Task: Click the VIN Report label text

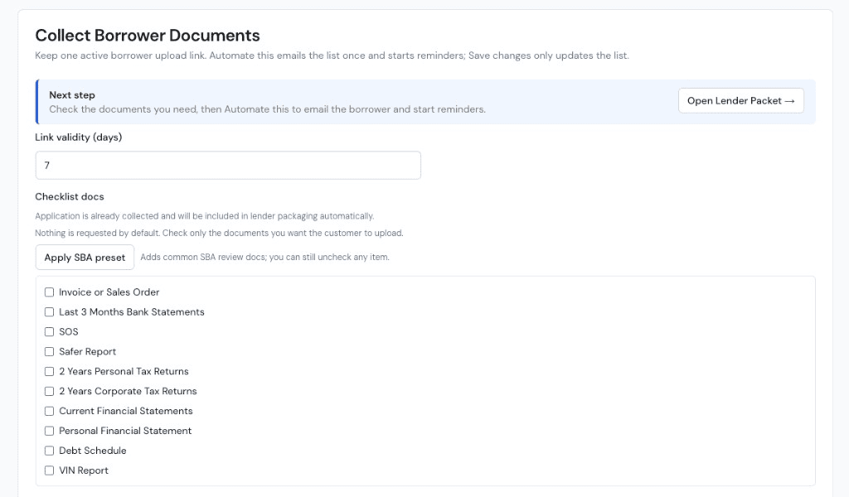Action: 84,470
